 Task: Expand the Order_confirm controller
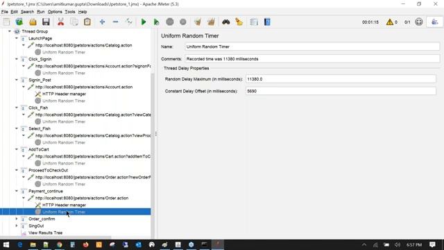pyautogui.click(x=17, y=219)
